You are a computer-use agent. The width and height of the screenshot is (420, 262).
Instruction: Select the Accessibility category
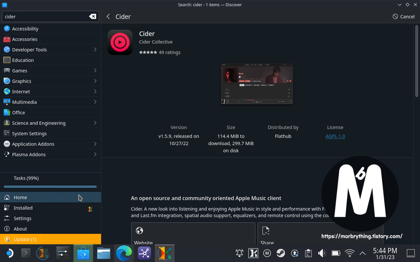pyautogui.click(x=51, y=29)
